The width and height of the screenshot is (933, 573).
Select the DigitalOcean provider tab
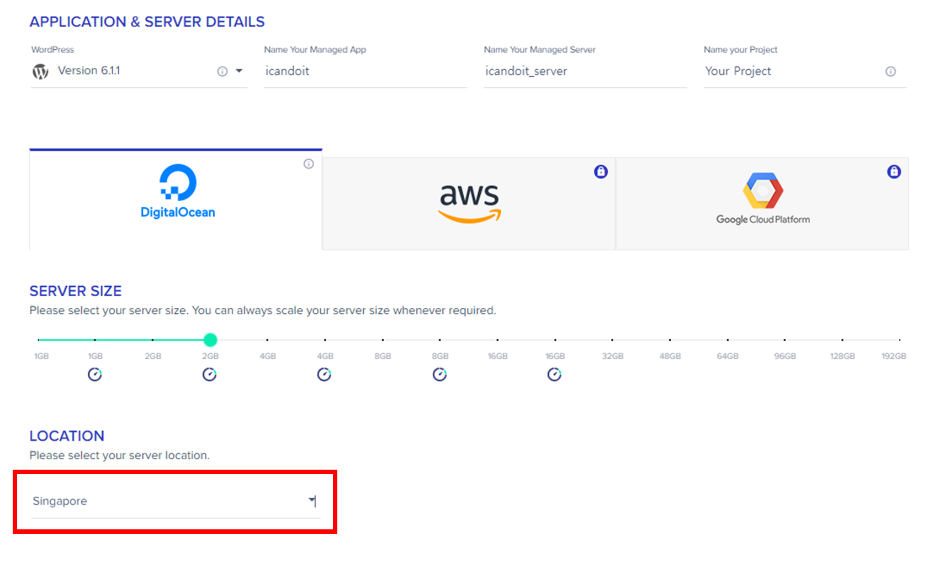click(176, 199)
